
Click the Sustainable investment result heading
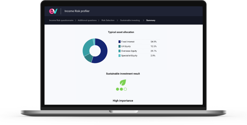click(123, 74)
